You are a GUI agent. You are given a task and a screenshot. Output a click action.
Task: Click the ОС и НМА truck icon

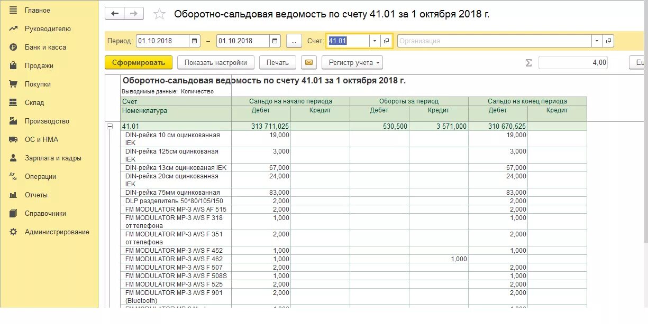pos(13,140)
